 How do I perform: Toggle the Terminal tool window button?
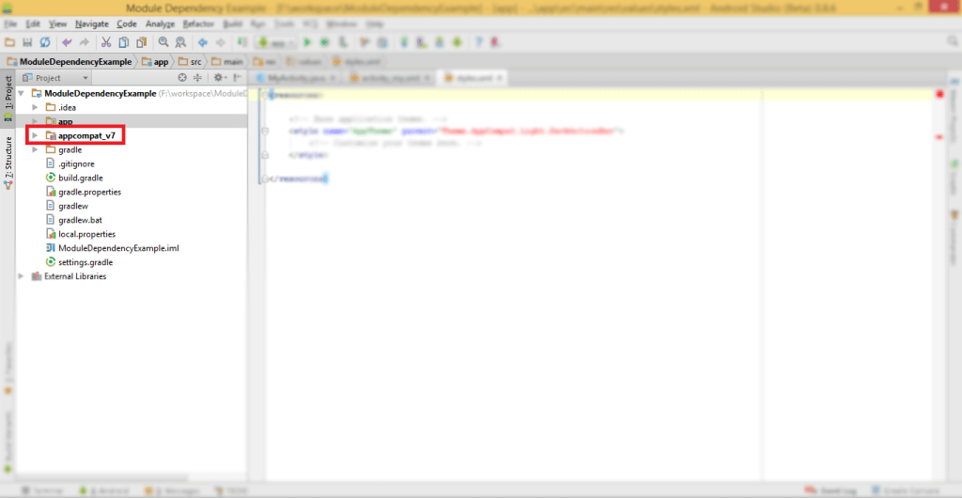click(43, 491)
